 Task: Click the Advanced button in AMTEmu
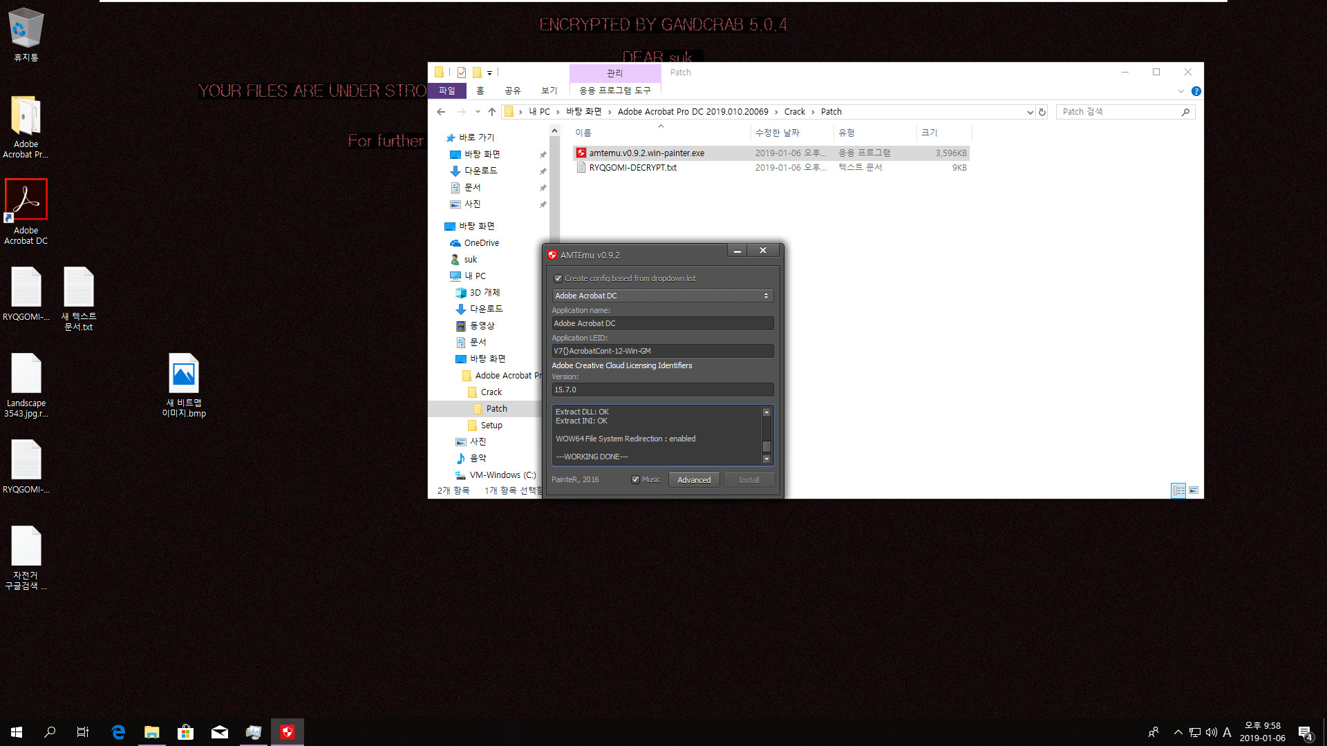point(694,479)
